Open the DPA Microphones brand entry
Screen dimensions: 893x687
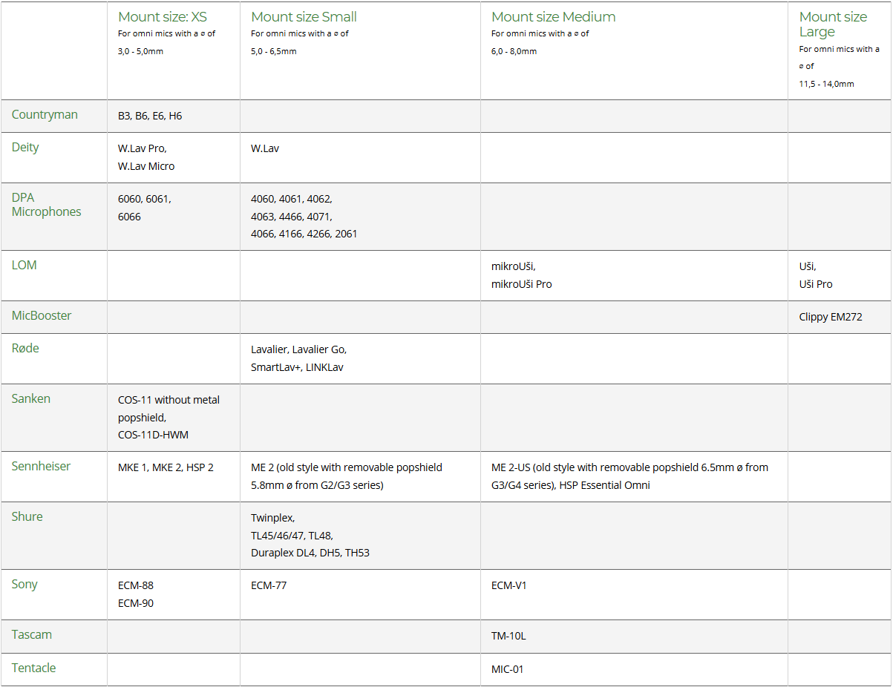pyautogui.click(x=47, y=205)
